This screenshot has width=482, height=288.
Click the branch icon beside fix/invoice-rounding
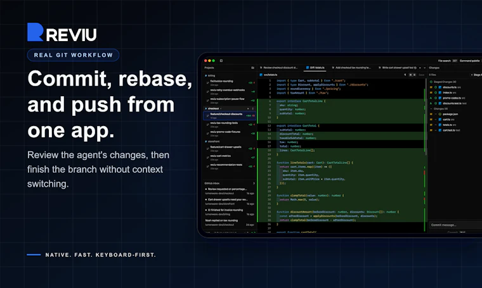[208, 83]
